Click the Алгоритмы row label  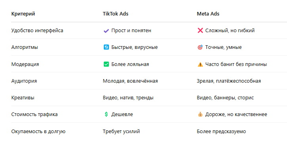pyautogui.click(x=25, y=47)
